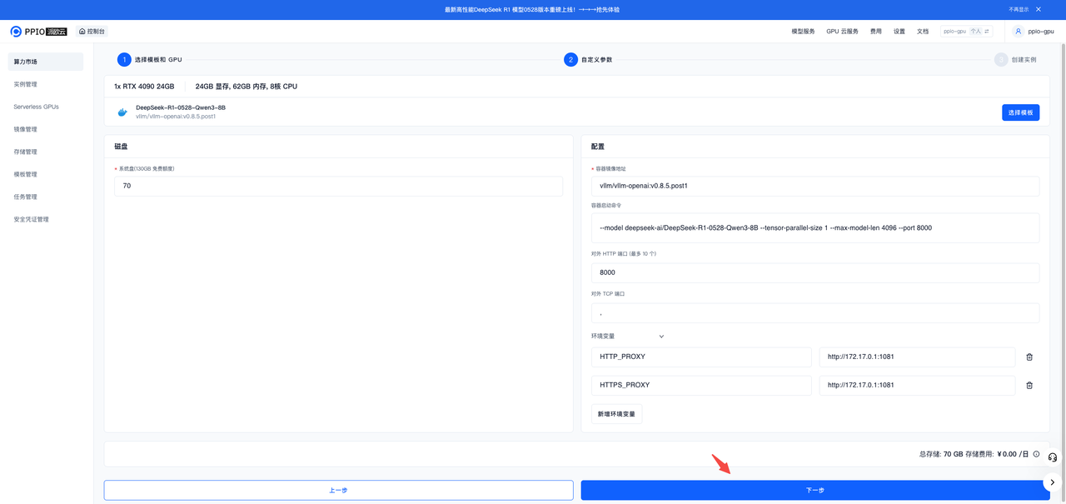Switch team with the ppio-gpu 个人 selector
This screenshot has width=1066, height=504.
point(967,31)
